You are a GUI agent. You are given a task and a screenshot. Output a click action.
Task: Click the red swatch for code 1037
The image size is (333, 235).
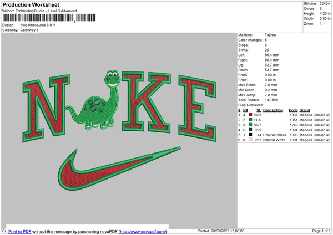click(251, 115)
